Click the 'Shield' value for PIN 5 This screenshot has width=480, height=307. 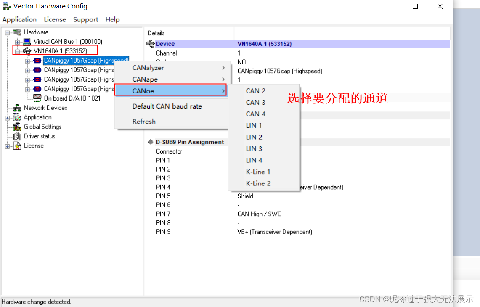[245, 196]
